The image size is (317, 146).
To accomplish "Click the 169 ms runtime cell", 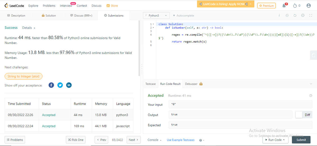I will [79, 126].
